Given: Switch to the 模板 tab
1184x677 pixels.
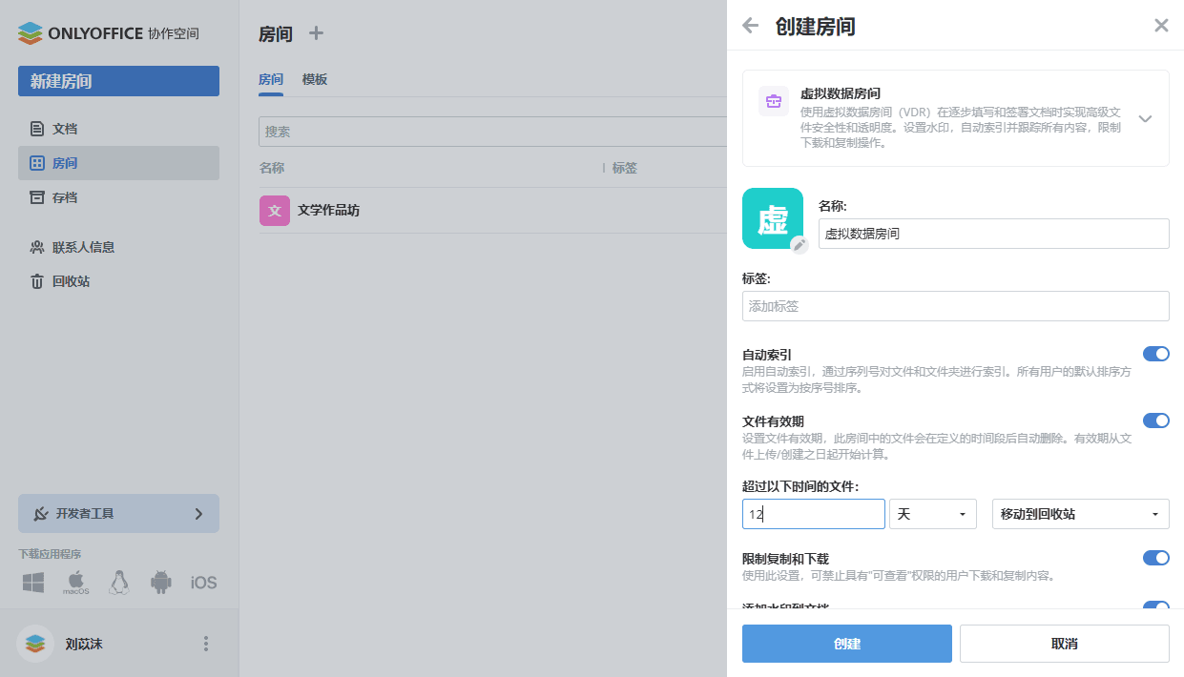Looking at the screenshot, I should click(x=315, y=80).
